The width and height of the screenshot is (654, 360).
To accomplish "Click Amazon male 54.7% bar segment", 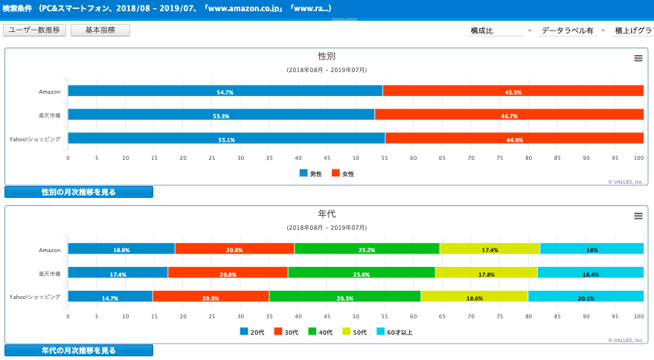I will pos(225,91).
